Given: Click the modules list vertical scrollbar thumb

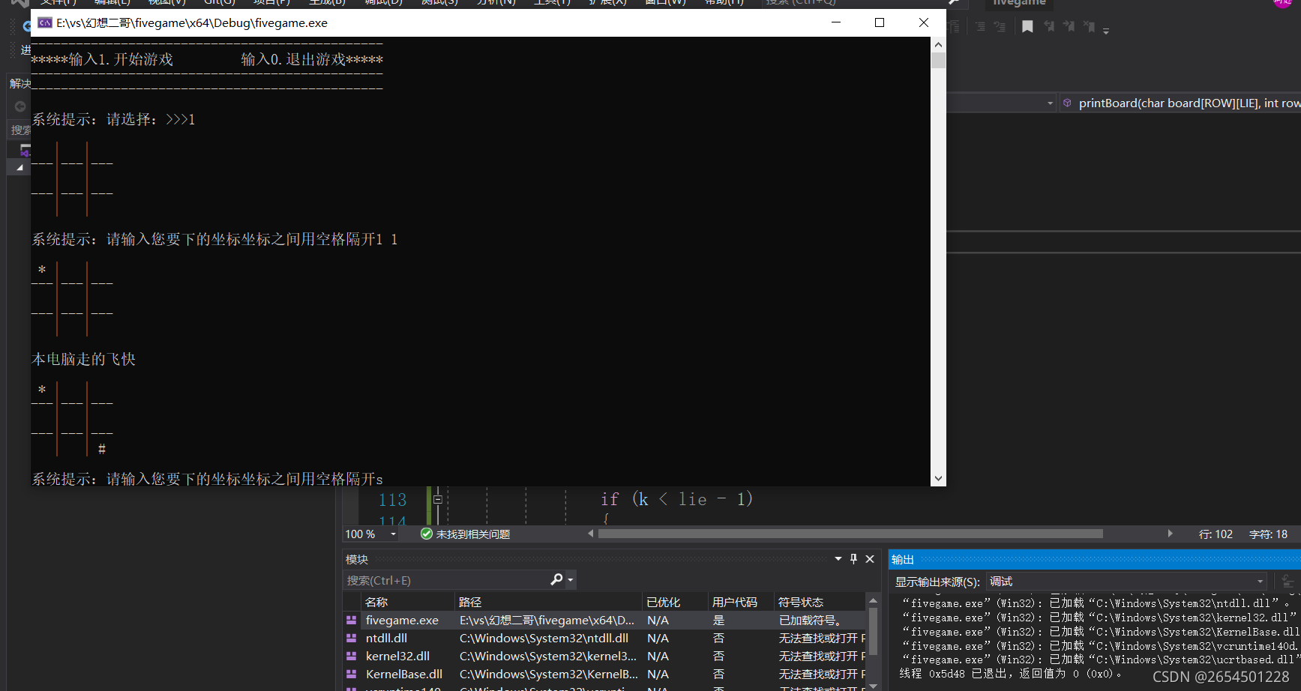Looking at the screenshot, I should coord(873,631).
